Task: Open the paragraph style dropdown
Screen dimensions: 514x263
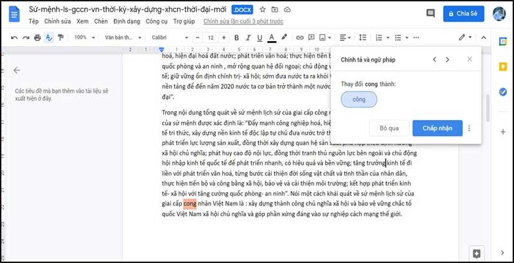Action: [x=123, y=37]
